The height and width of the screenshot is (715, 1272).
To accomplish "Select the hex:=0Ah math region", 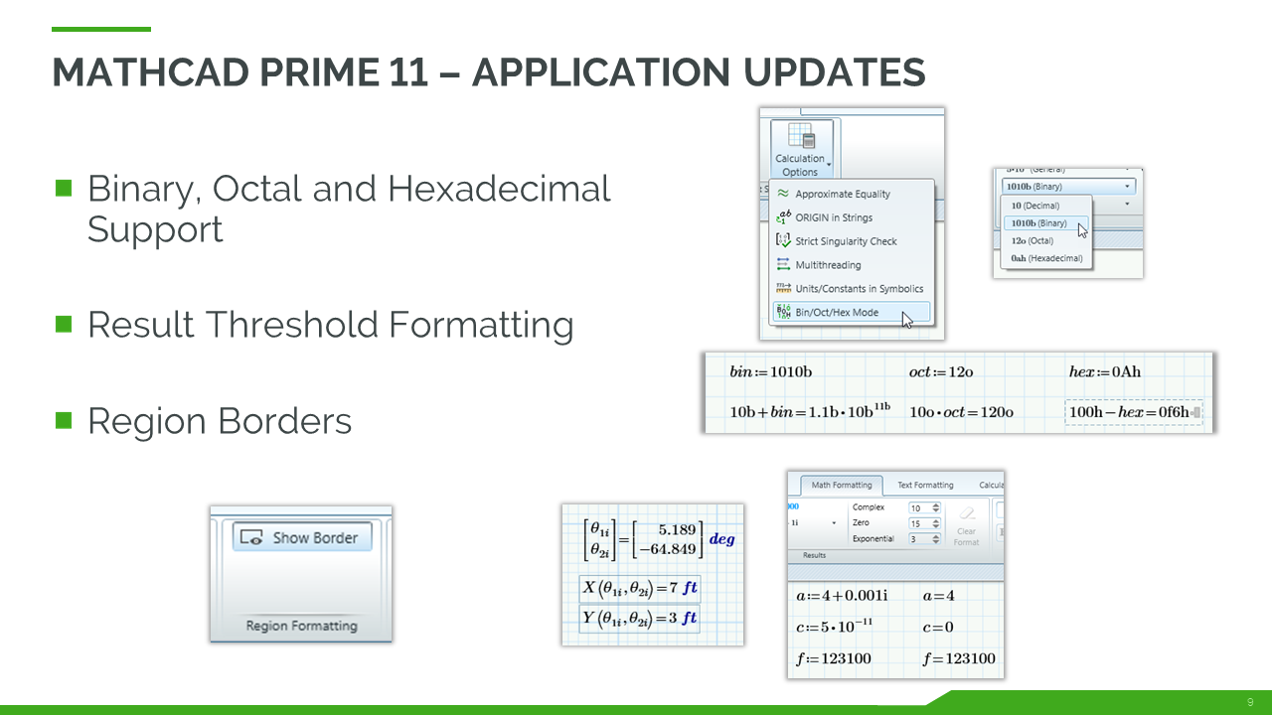I will [1106, 371].
